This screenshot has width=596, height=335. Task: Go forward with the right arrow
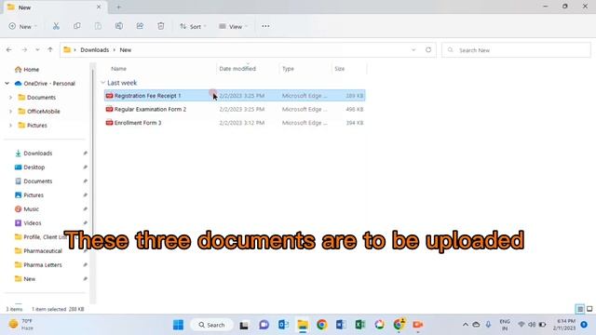click(x=24, y=49)
